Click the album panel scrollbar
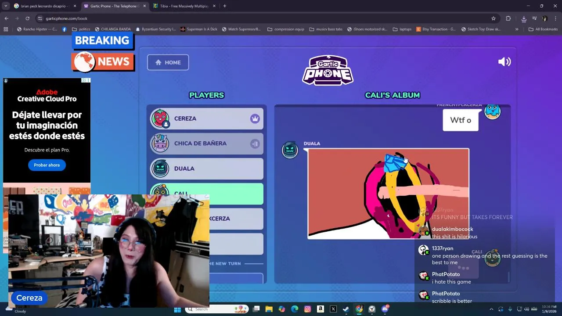 coord(509,277)
